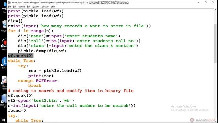Open the Edit menu
The width and height of the screenshot is (218, 123).
point(15,6)
